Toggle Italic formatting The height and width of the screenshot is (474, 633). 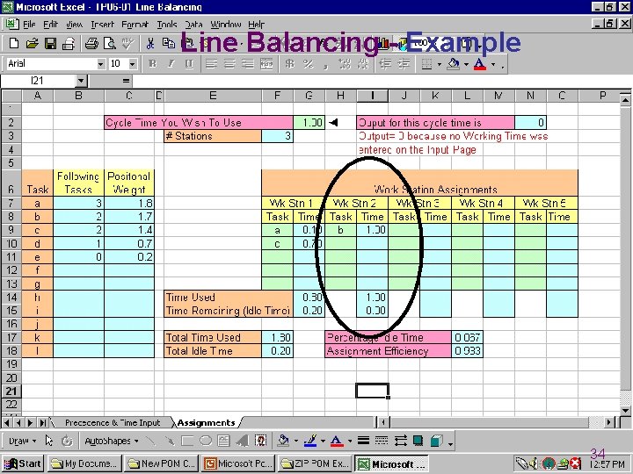171,64
